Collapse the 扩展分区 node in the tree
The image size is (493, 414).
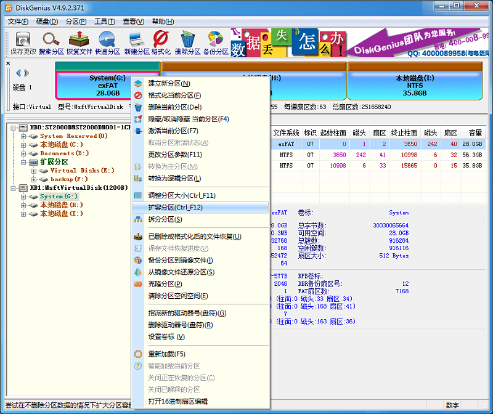23,161
